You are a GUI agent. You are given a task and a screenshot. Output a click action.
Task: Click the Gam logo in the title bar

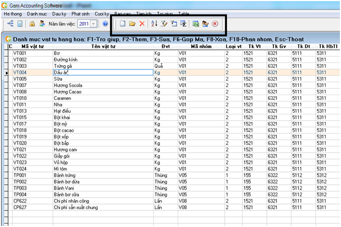(x=5, y=5)
